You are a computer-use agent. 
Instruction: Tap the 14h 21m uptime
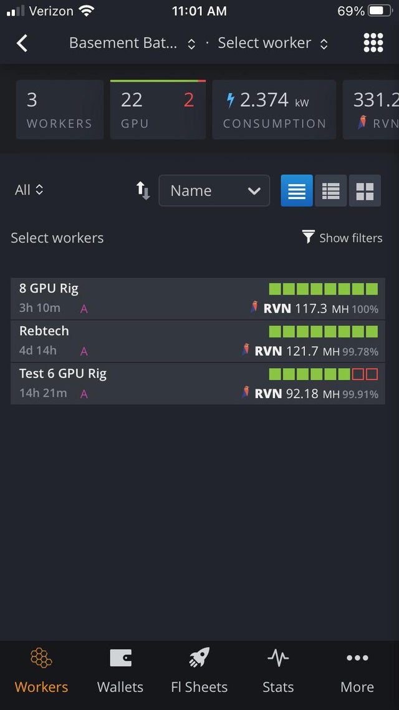(43, 393)
